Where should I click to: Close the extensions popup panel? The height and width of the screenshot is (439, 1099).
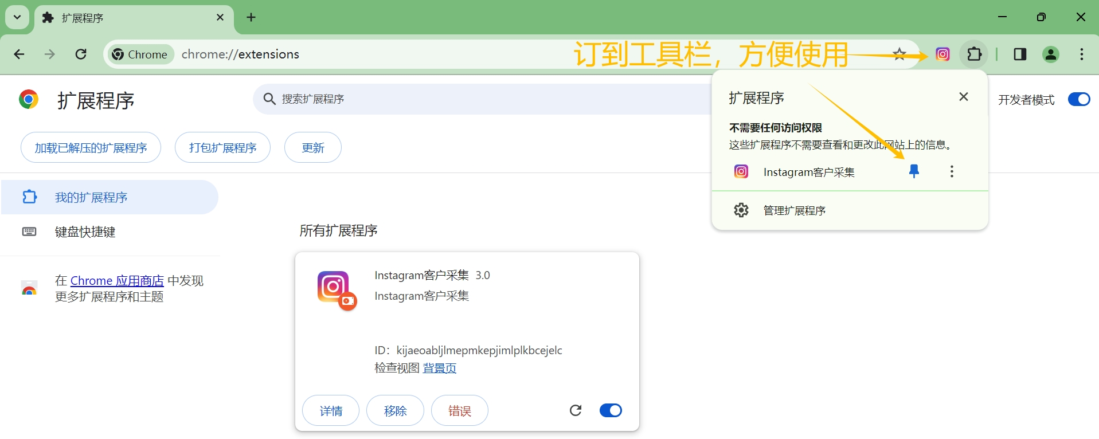(x=964, y=97)
